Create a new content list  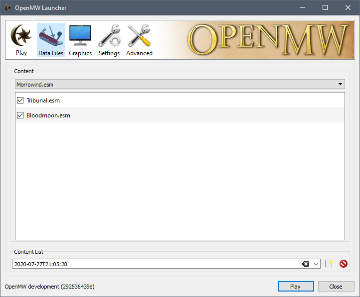pos(329,264)
